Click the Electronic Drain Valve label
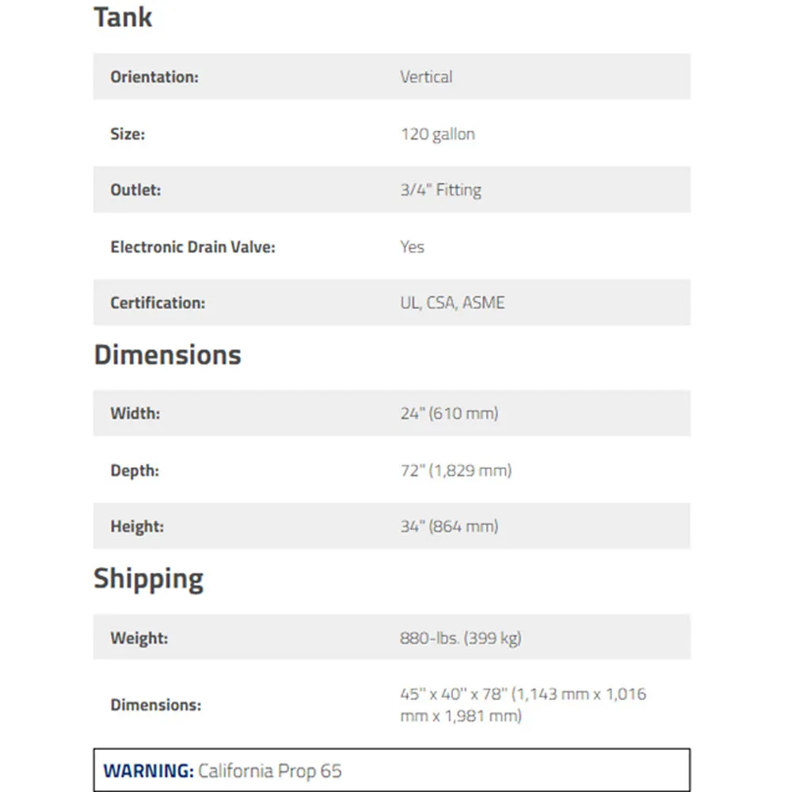 (193, 247)
